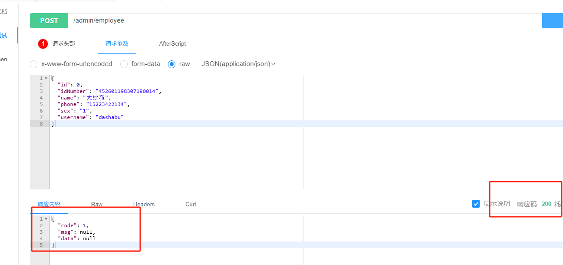563x265 pixels.
Task: Click the green POST method selector
Action: click(49, 20)
